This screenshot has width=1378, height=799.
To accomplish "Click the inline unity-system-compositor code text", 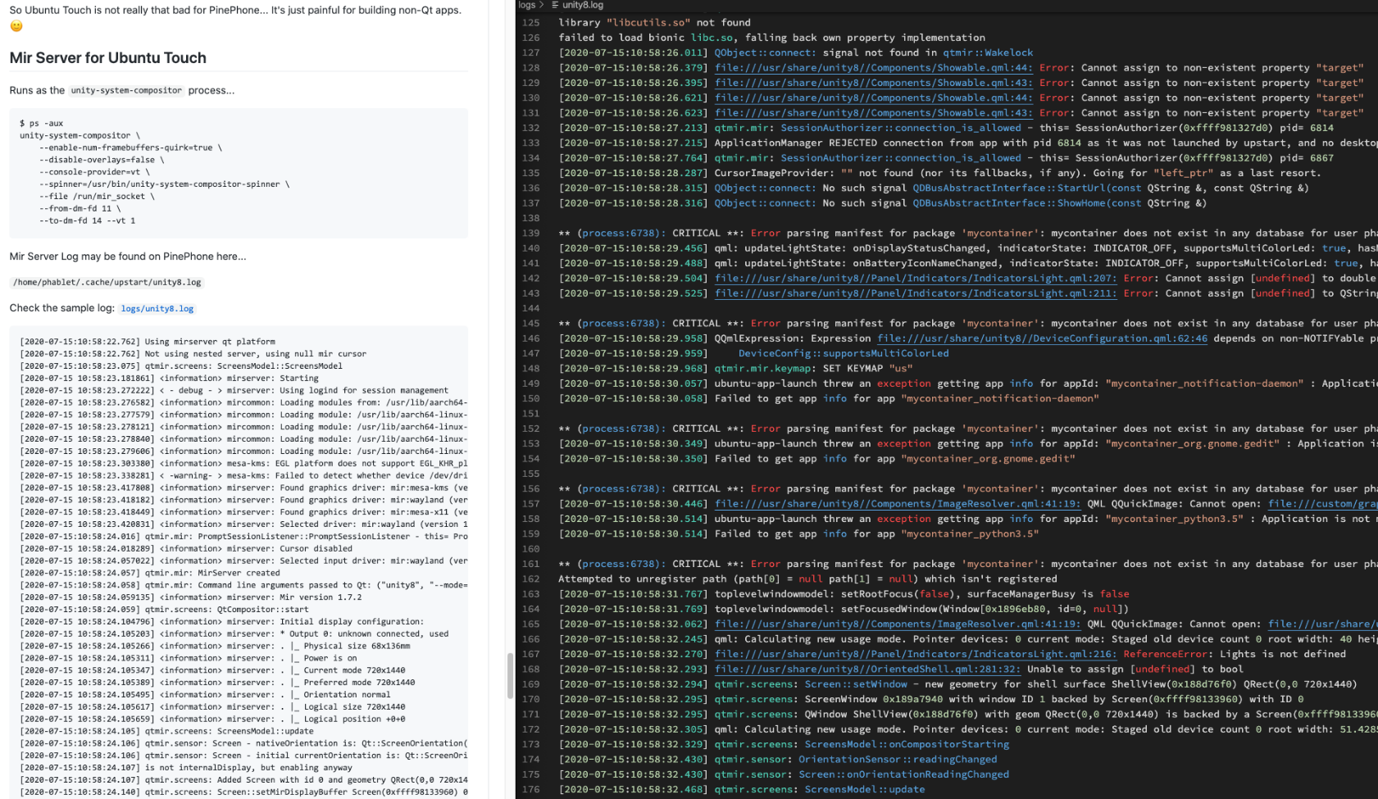I will (x=126, y=91).
